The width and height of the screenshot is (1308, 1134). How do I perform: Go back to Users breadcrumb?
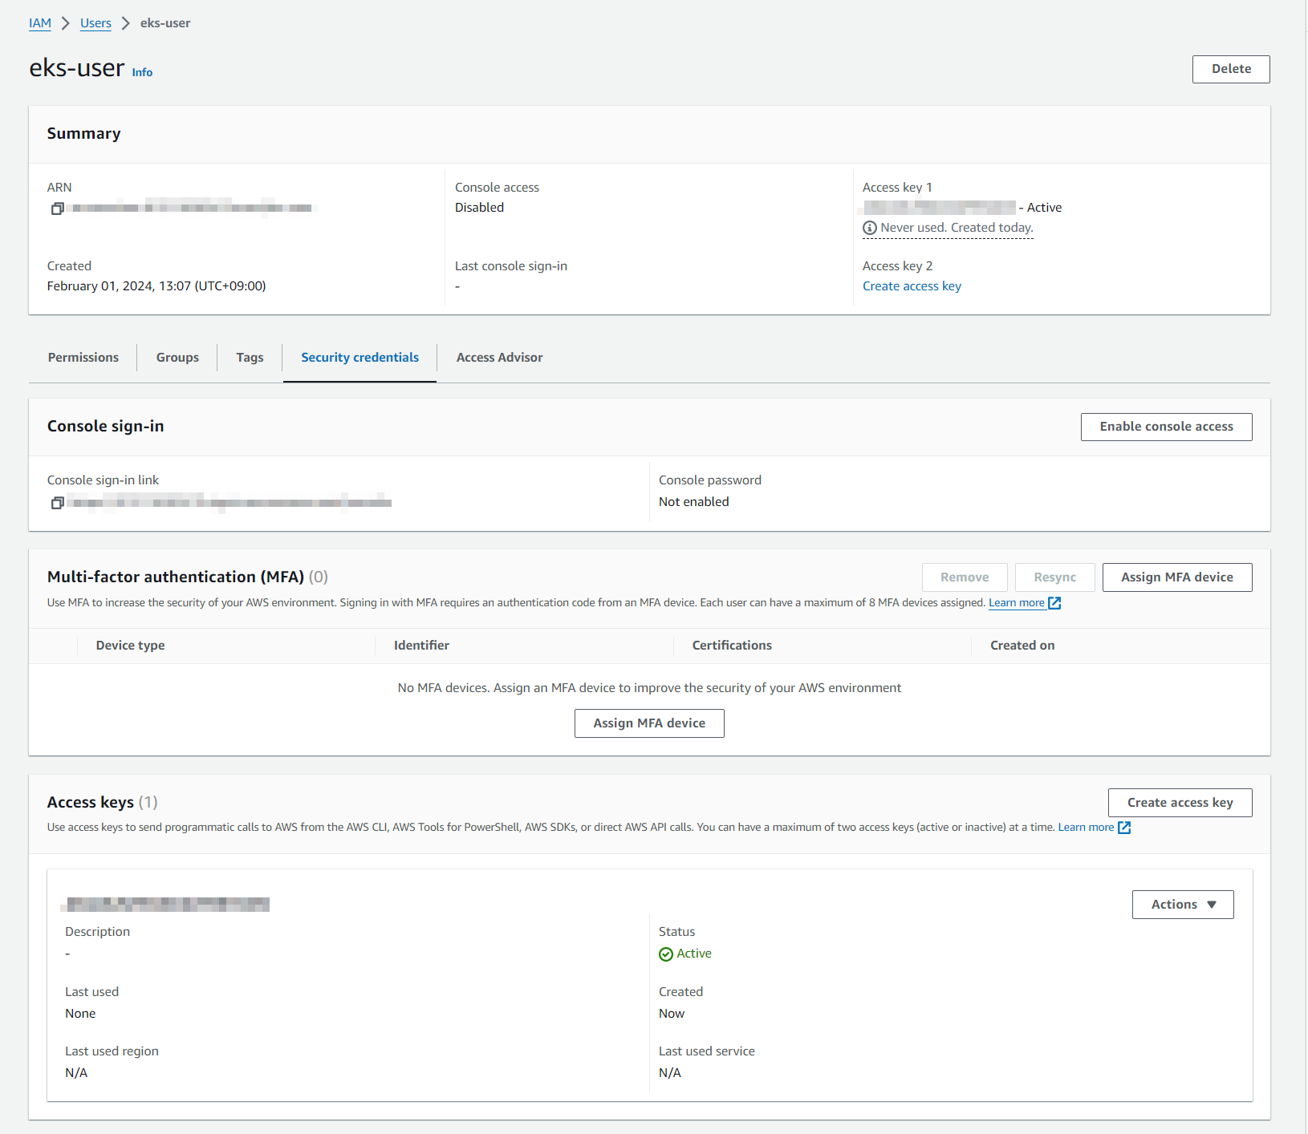tap(95, 23)
